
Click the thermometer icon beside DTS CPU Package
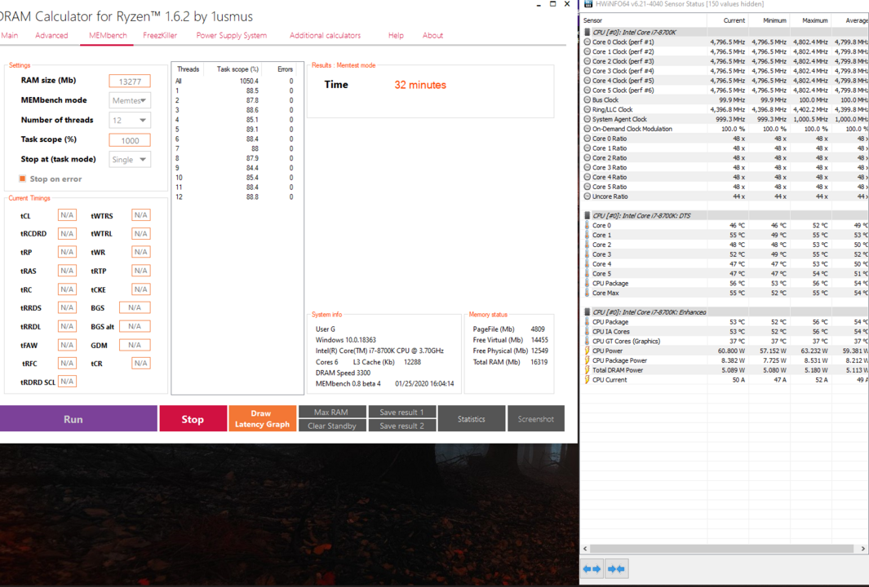(587, 284)
